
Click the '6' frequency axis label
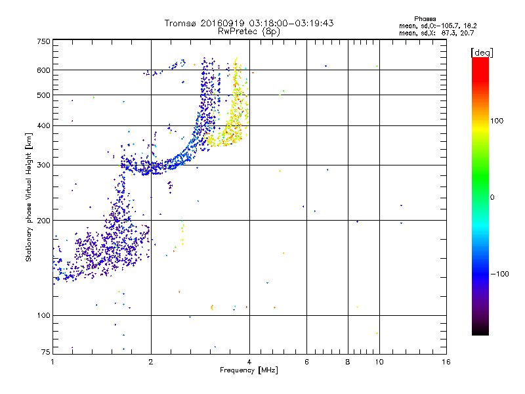click(306, 362)
